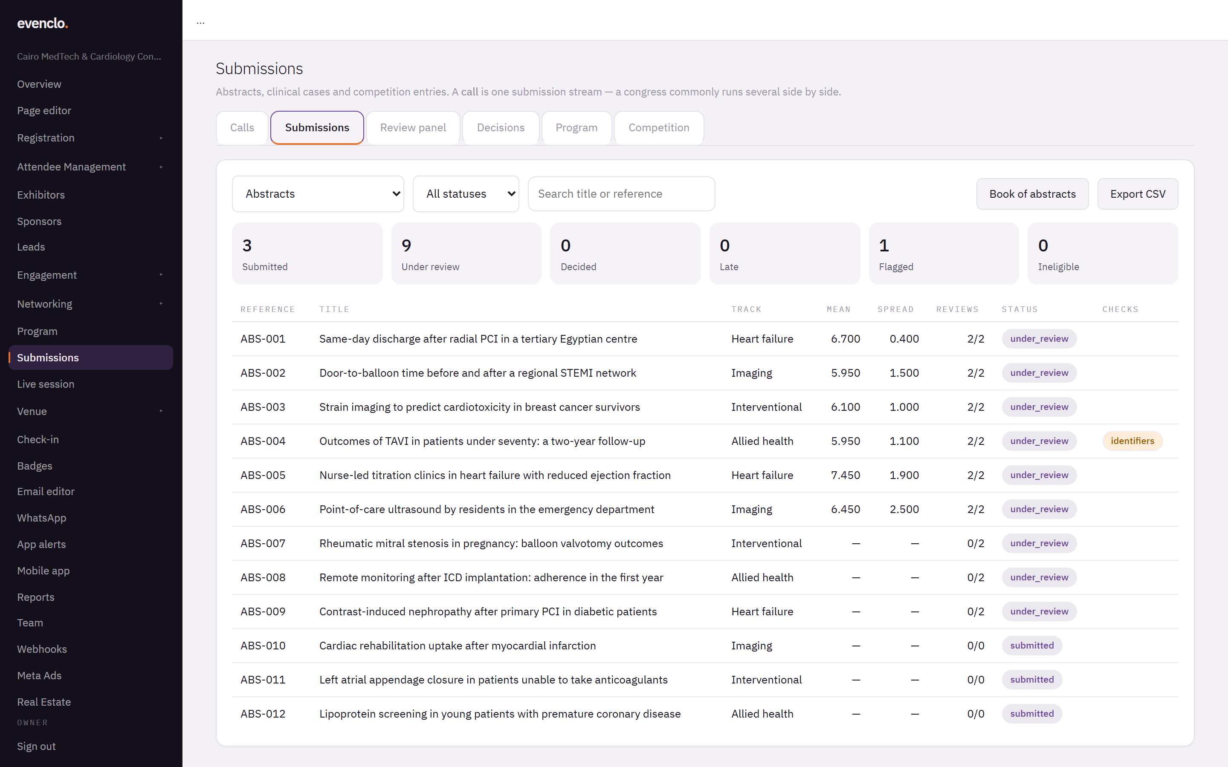Open "Remote monitoring after ICD implantation" abstract
Viewport: 1228px width, 767px height.
coord(491,577)
